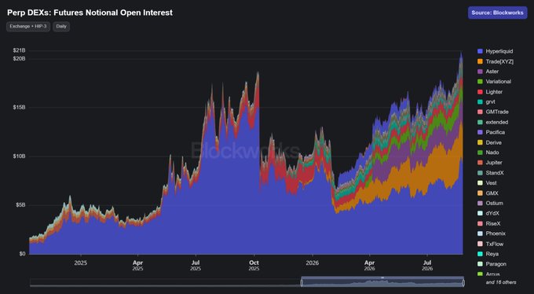Click the Ostium legend label

point(495,204)
